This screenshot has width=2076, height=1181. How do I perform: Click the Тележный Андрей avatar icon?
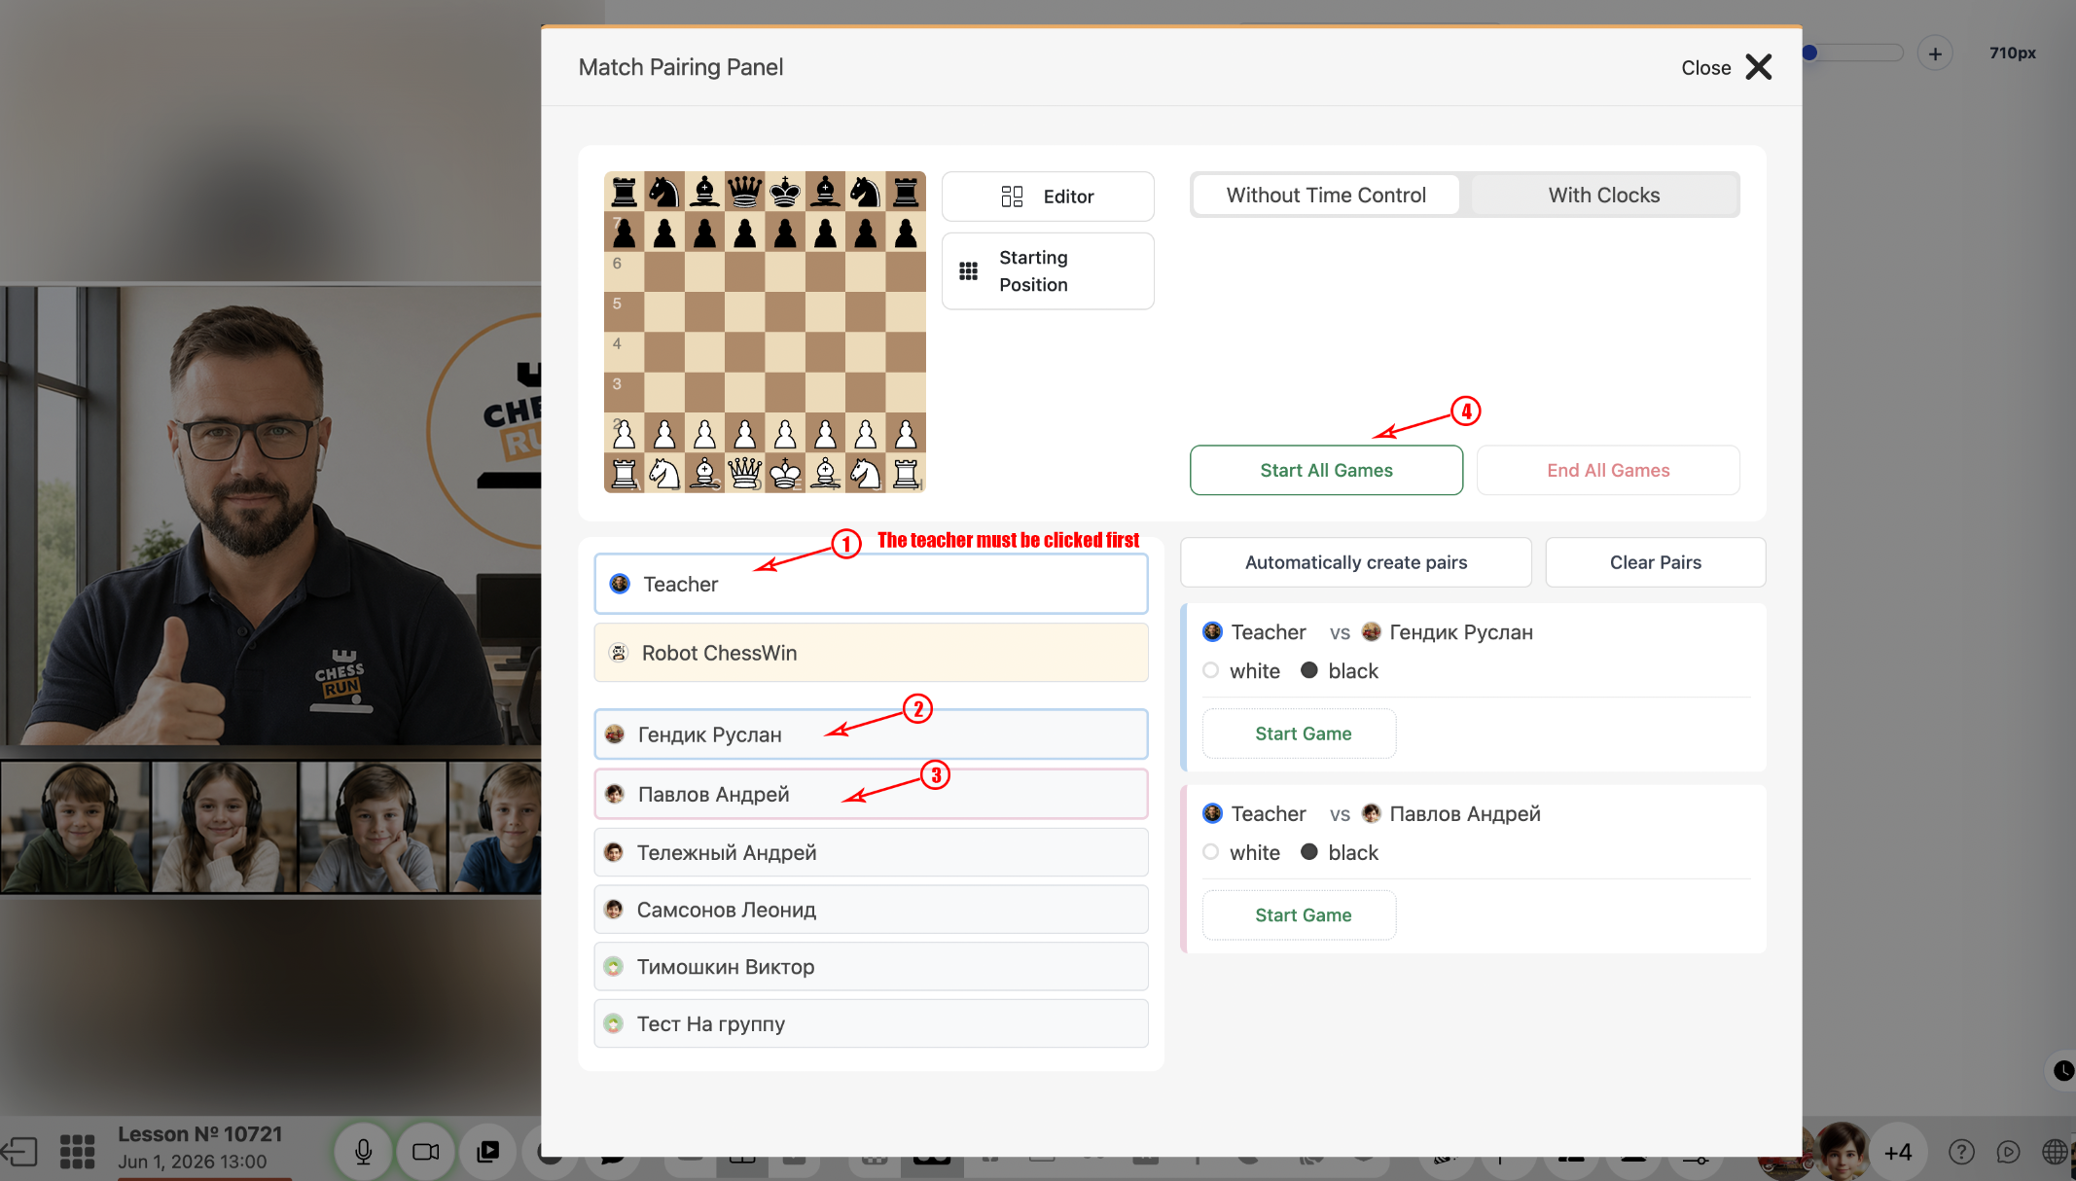point(614,852)
